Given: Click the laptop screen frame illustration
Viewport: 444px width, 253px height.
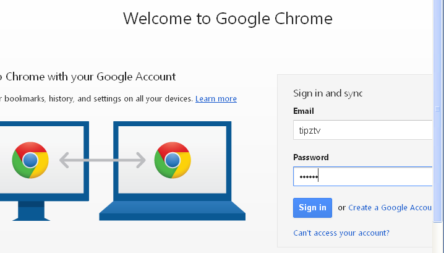Looking at the screenshot, I should coord(172,161).
